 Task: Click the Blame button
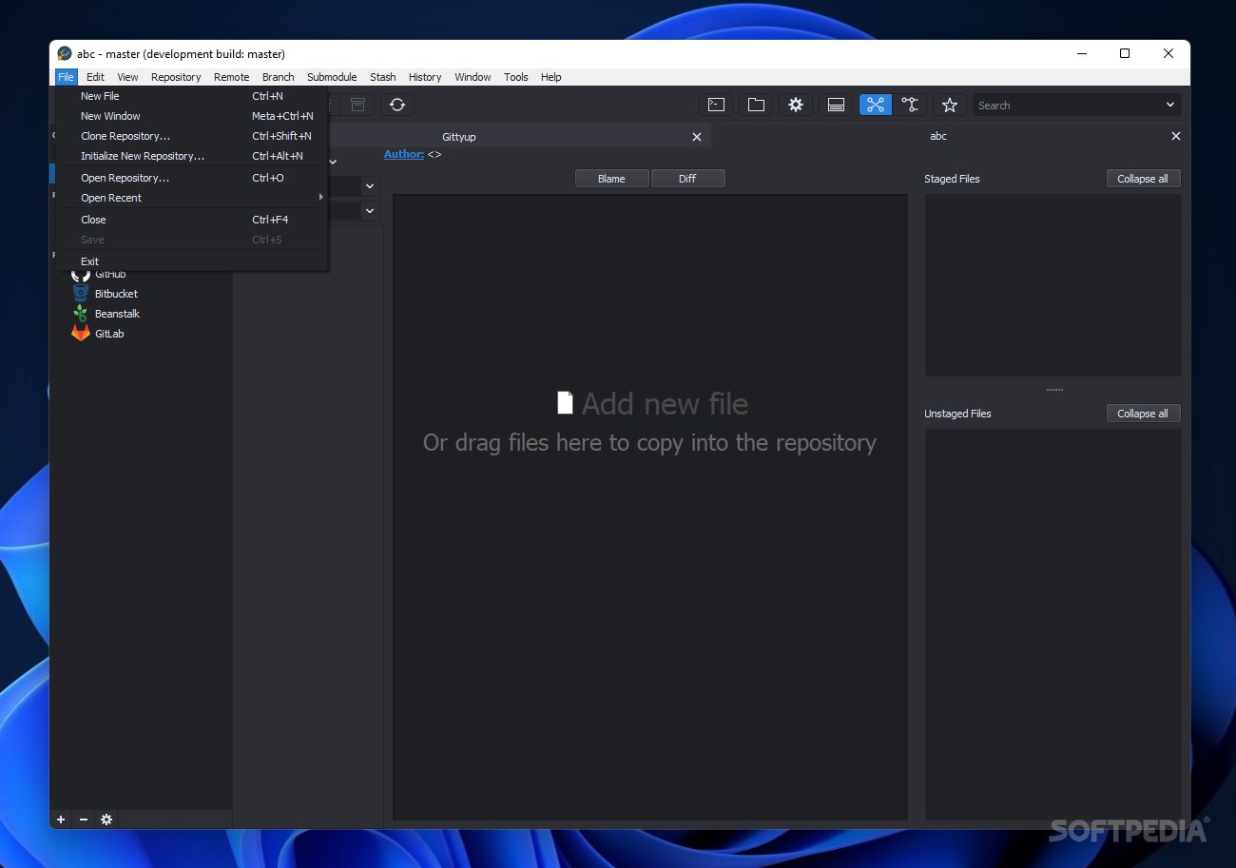(x=611, y=179)
